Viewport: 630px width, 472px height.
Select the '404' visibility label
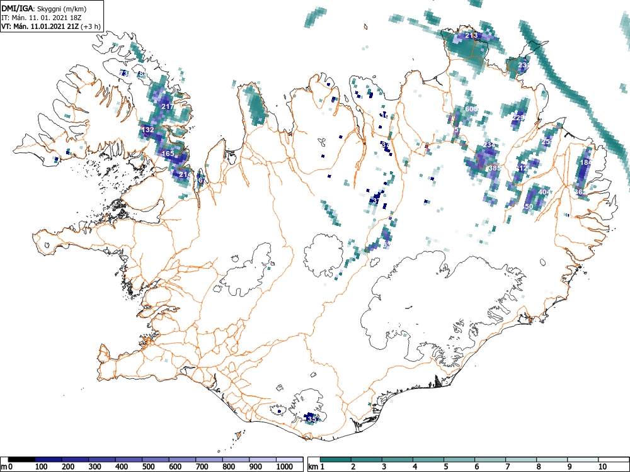544,192
